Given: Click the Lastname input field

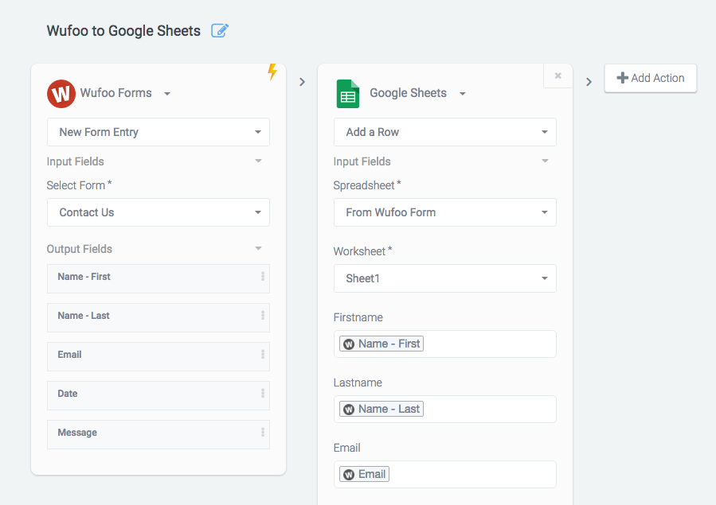Looking at the screenshot, I should point(445,410).
